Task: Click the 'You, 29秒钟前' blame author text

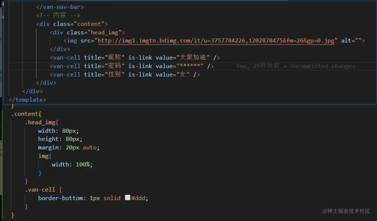Action: pyautogui.click(x=258, y=66)
